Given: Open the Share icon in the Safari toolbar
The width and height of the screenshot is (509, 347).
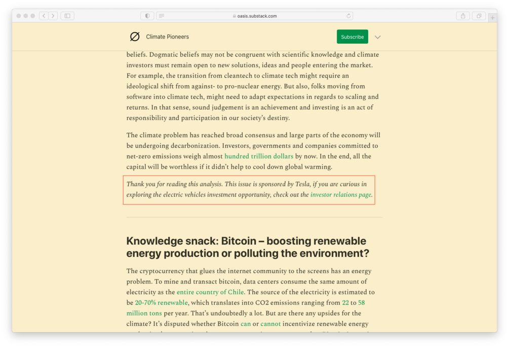Looking at the screenshot, I should [x=463, y=16].
